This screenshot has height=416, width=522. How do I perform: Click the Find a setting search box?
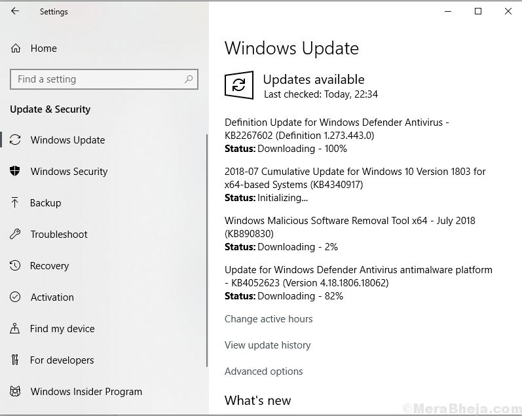(x=104, y=79)
